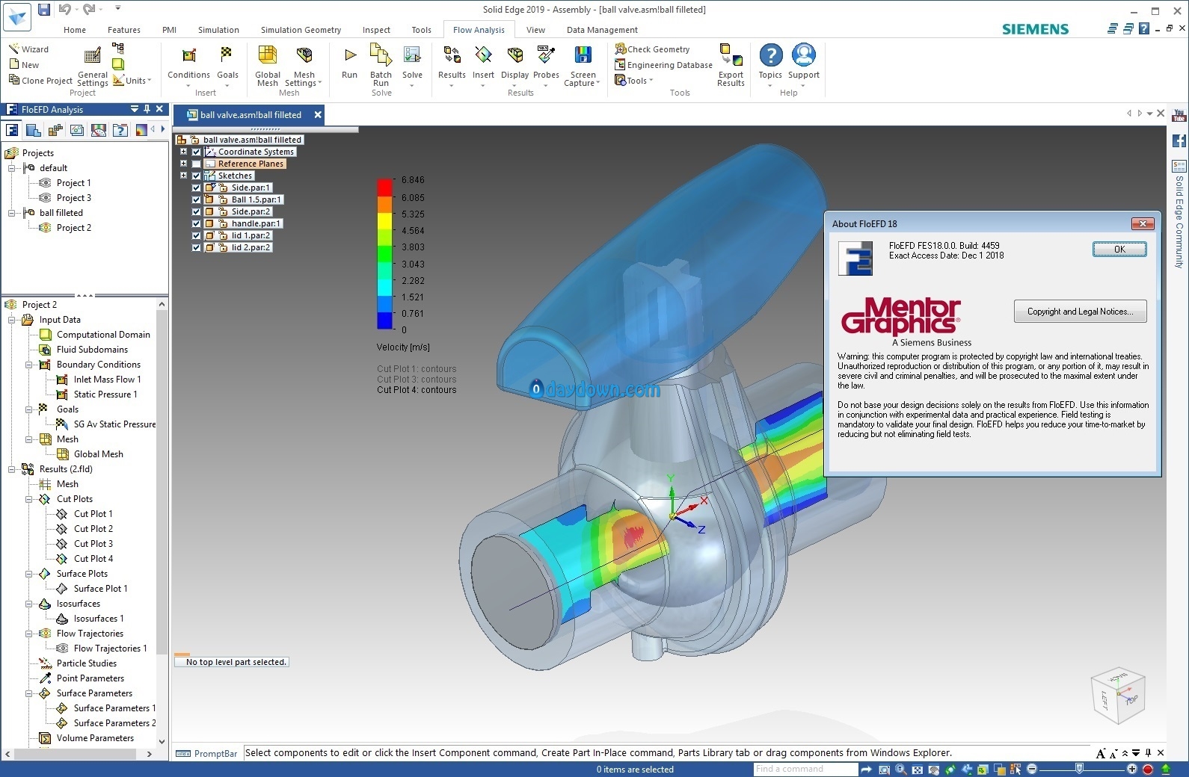Screen dimensions: 1189x777
Task: Uncheck the lid 2.par:2 component
Action: [x=197, y=247]
